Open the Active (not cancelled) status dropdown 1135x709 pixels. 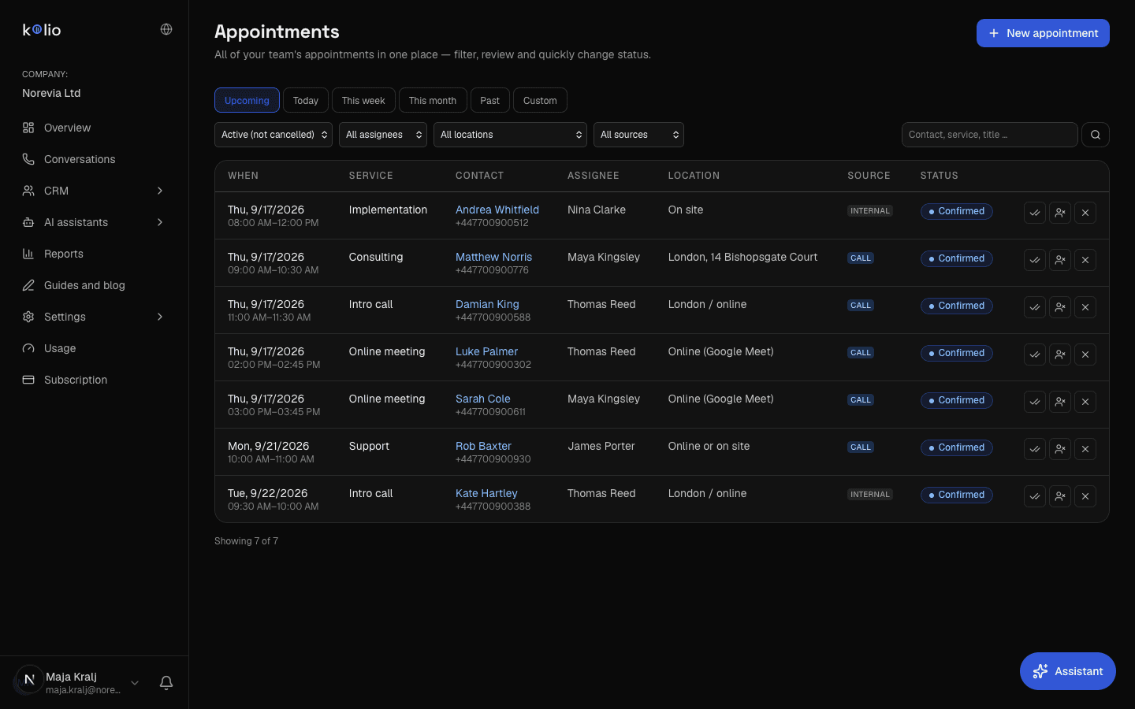point(274,135)
